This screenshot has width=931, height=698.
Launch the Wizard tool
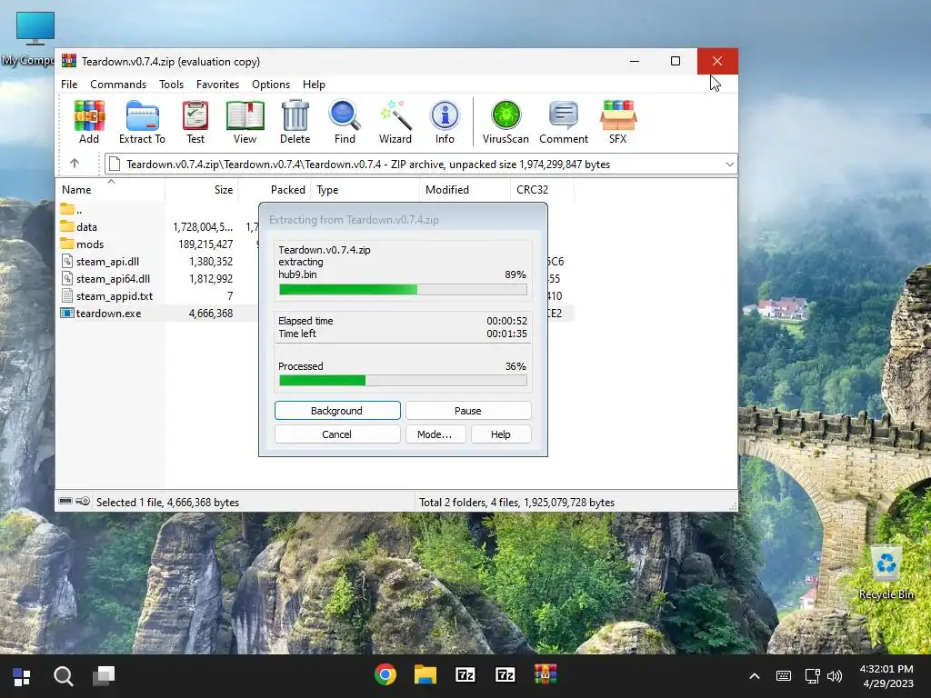pos(395,122)
